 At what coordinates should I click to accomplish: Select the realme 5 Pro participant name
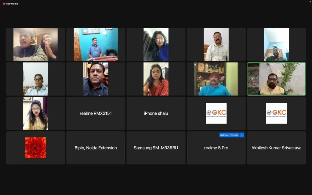tap(216, 148)
